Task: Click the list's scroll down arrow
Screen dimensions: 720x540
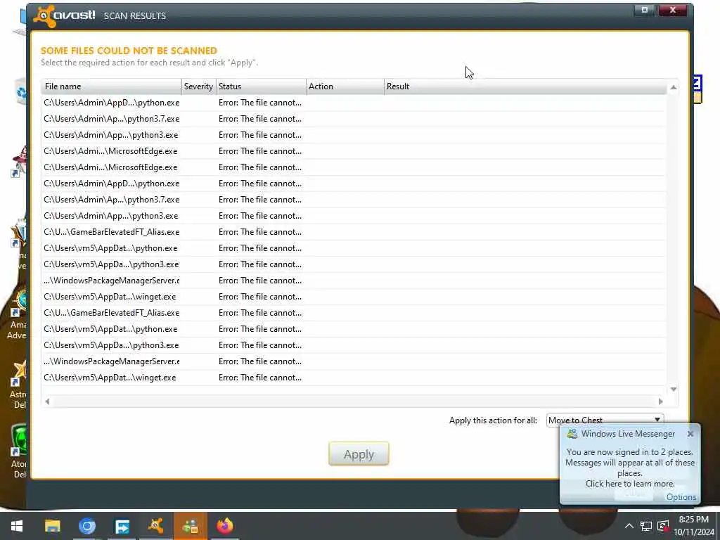Action: point(673,390)
